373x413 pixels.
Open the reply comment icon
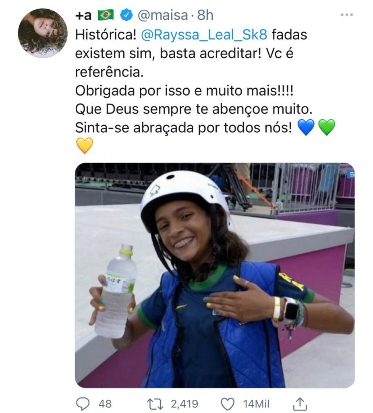(83, 404)
